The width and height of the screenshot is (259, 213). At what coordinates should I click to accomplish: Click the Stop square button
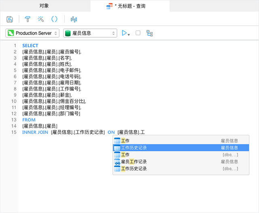pyautogui.click(x=138, y=33)
